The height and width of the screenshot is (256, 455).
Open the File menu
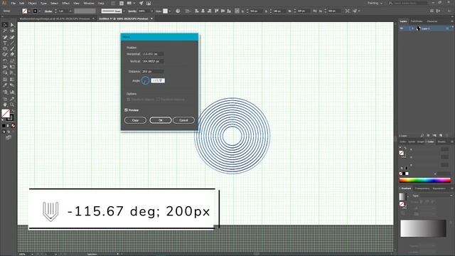pyautogui.click(x=14, y=3)
